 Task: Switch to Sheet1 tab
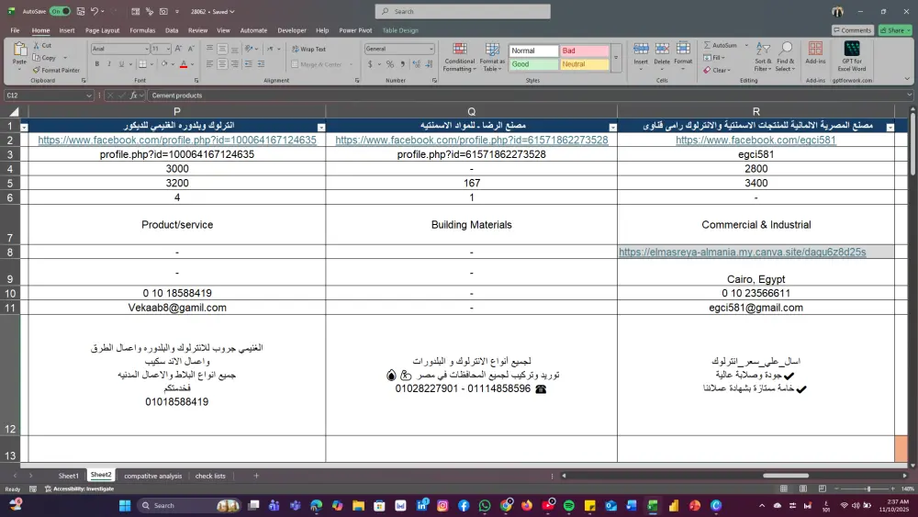[69, 476]
